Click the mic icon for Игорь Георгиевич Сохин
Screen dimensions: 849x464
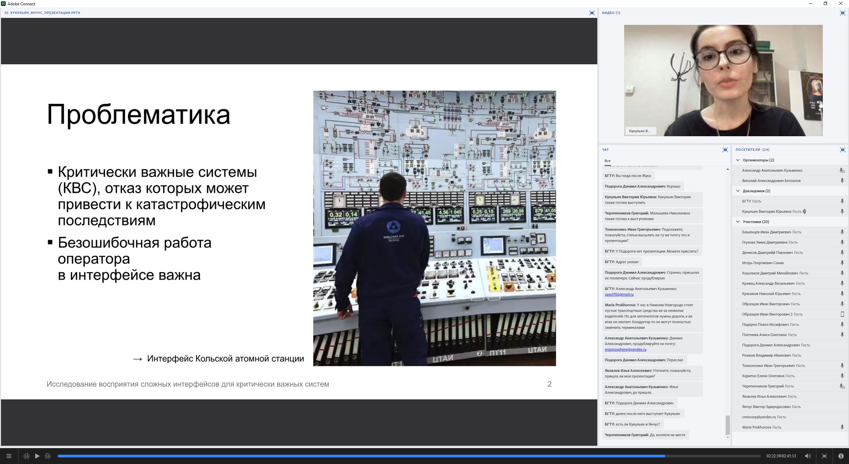coord(842,263)
